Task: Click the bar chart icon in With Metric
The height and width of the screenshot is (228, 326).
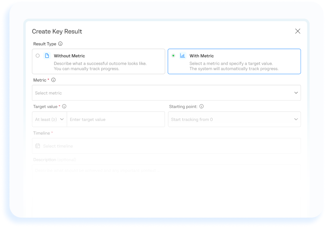Action: pyautogui.click(x=182, y=56)
